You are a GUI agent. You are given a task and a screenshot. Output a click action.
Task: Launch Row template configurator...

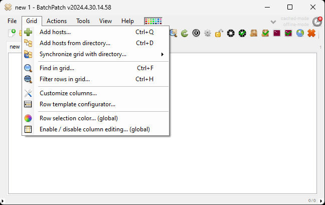[96, 104]
